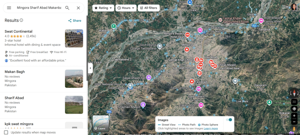Click the Mingora Bypass Hotel Swat pin
300x135 pixels.
[x=187, y=35]
